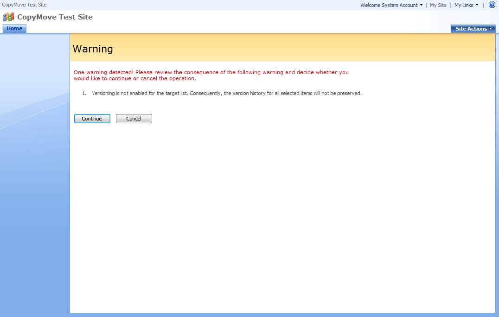Click the red 'One warning detected' message
499x317 pixels.
[x=211, y=75]
